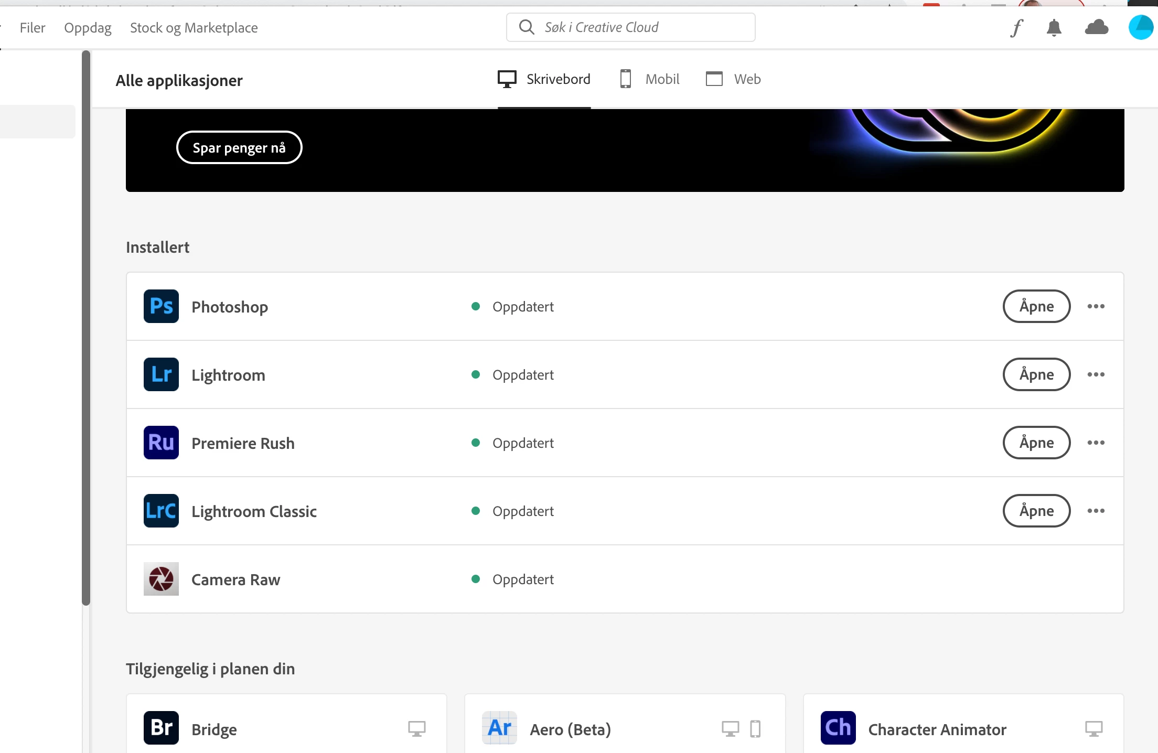
Task: Click the Camera Raw aperture icon
Action: pyautogui.click(x=161, y=579)
